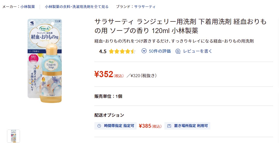
Task: Click the clock icon for 時間帯指定
Action: pyautogui.click(x=99, y=126)
